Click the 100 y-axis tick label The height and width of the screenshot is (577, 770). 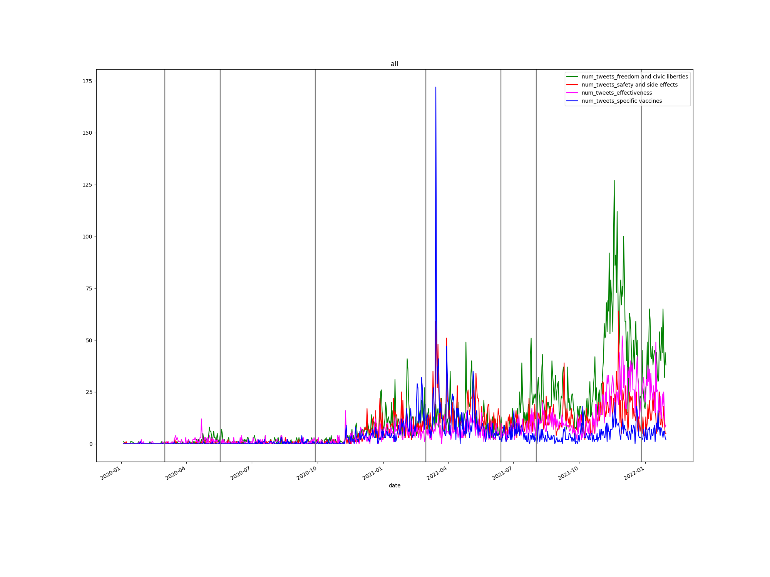(87, 237)
